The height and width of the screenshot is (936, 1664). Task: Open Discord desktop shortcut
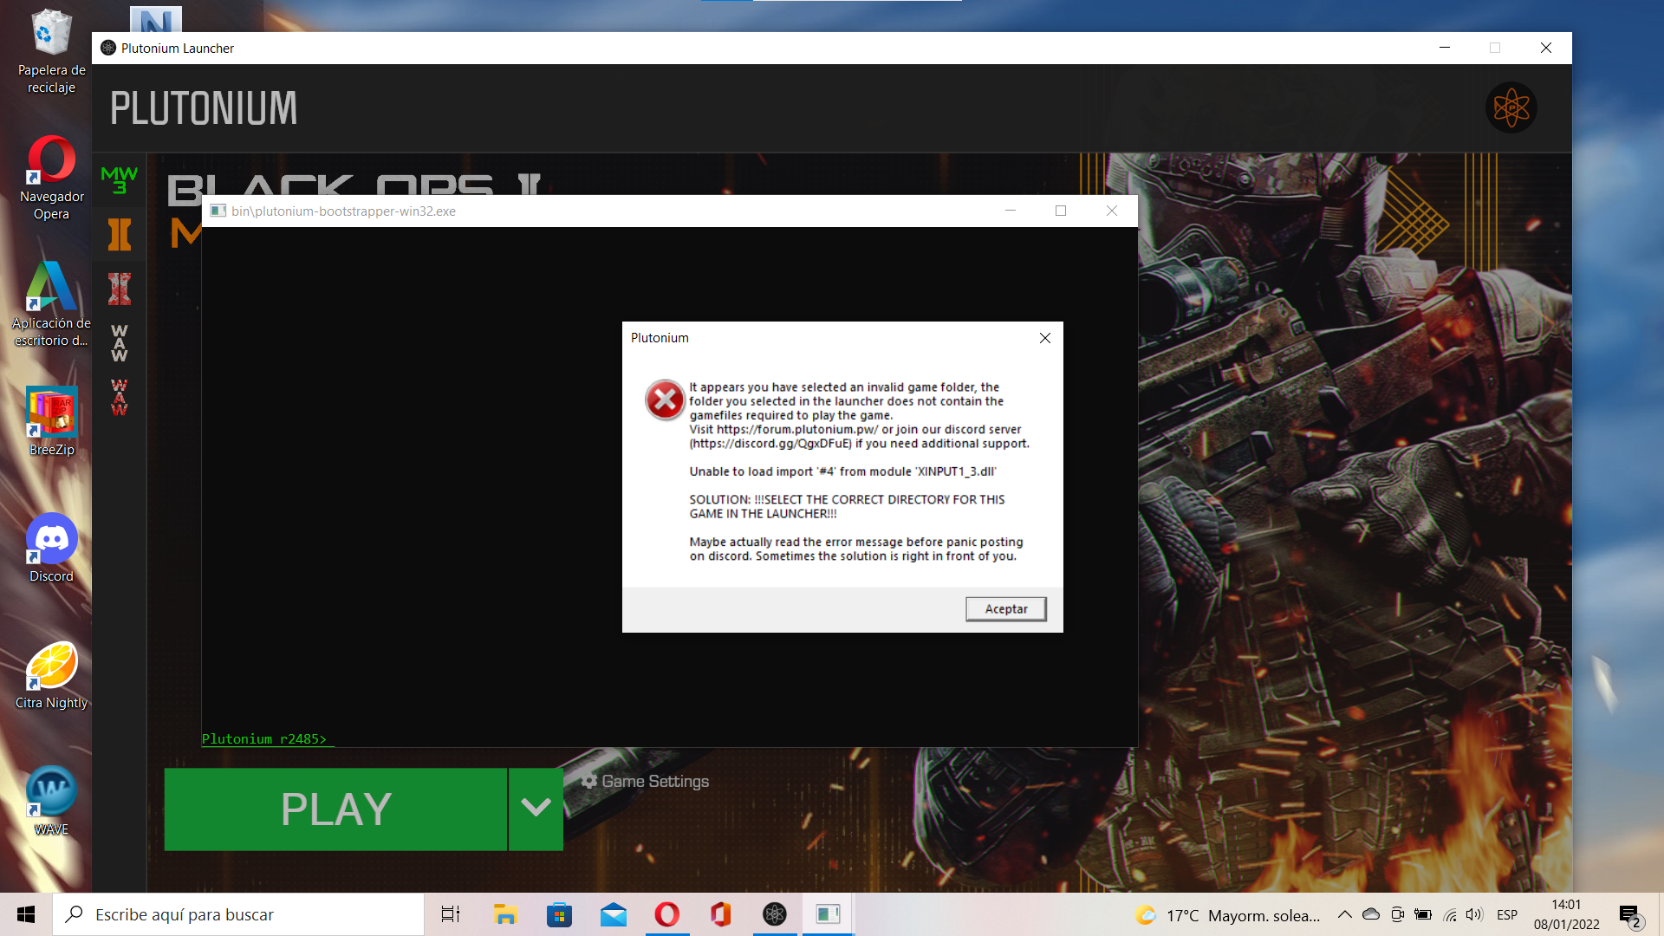tap(51, 548)
